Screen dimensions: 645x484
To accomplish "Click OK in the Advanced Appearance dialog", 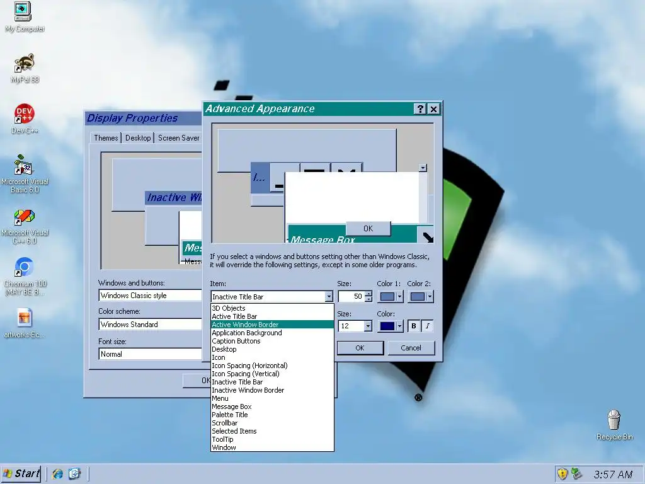I will tap(360, 348).
